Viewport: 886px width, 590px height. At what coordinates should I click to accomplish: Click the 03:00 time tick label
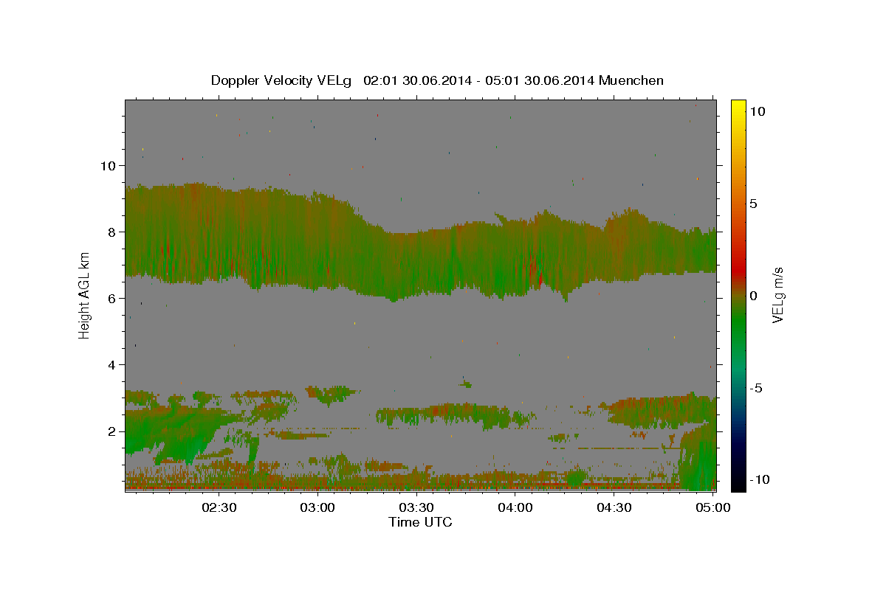(317, 507)
